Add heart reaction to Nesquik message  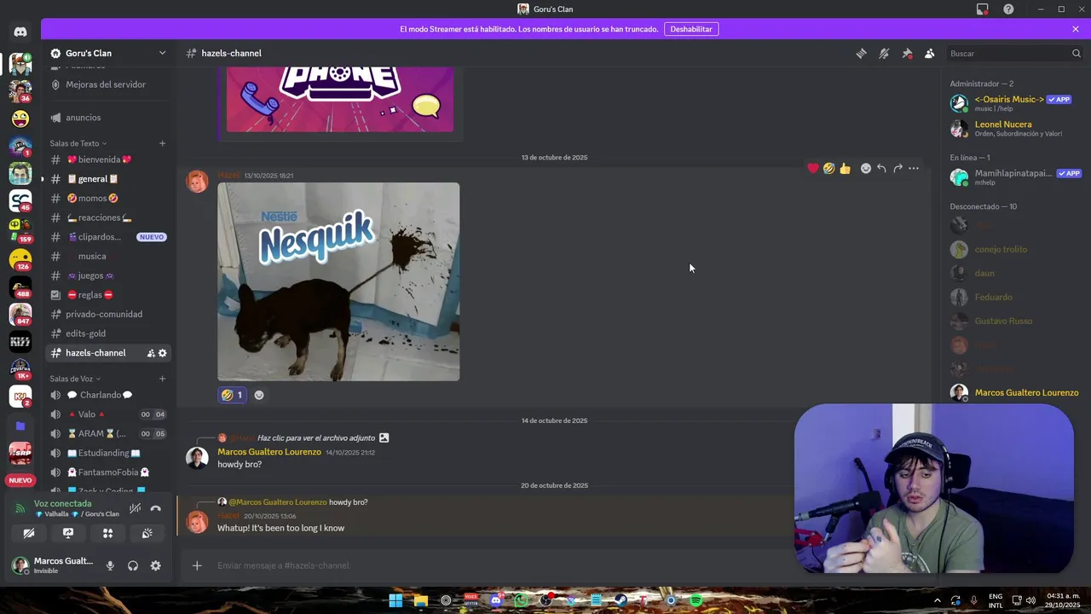pyautogui.click(x=813, y=168)
